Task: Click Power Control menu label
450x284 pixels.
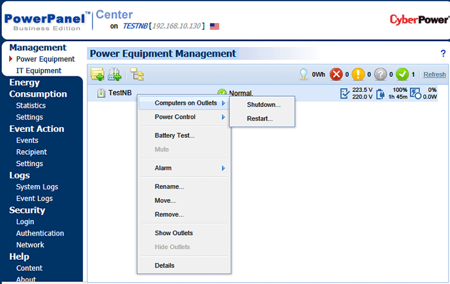Action: (175, 117)
